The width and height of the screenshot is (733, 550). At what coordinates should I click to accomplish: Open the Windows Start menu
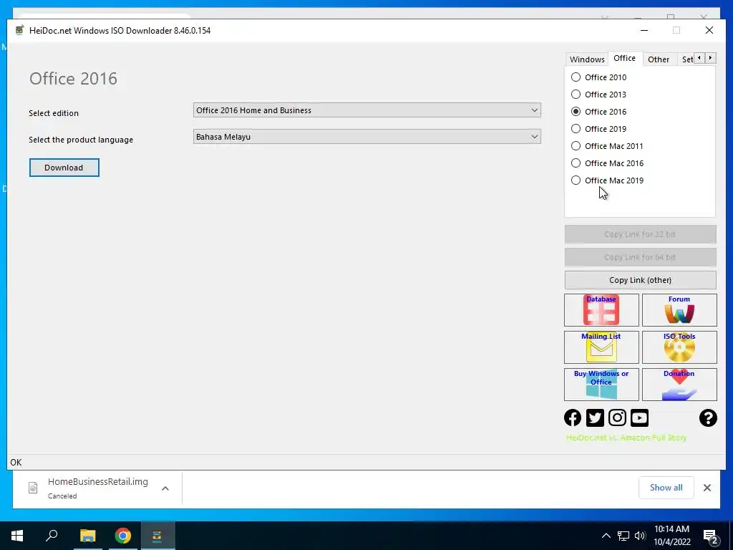17,536
